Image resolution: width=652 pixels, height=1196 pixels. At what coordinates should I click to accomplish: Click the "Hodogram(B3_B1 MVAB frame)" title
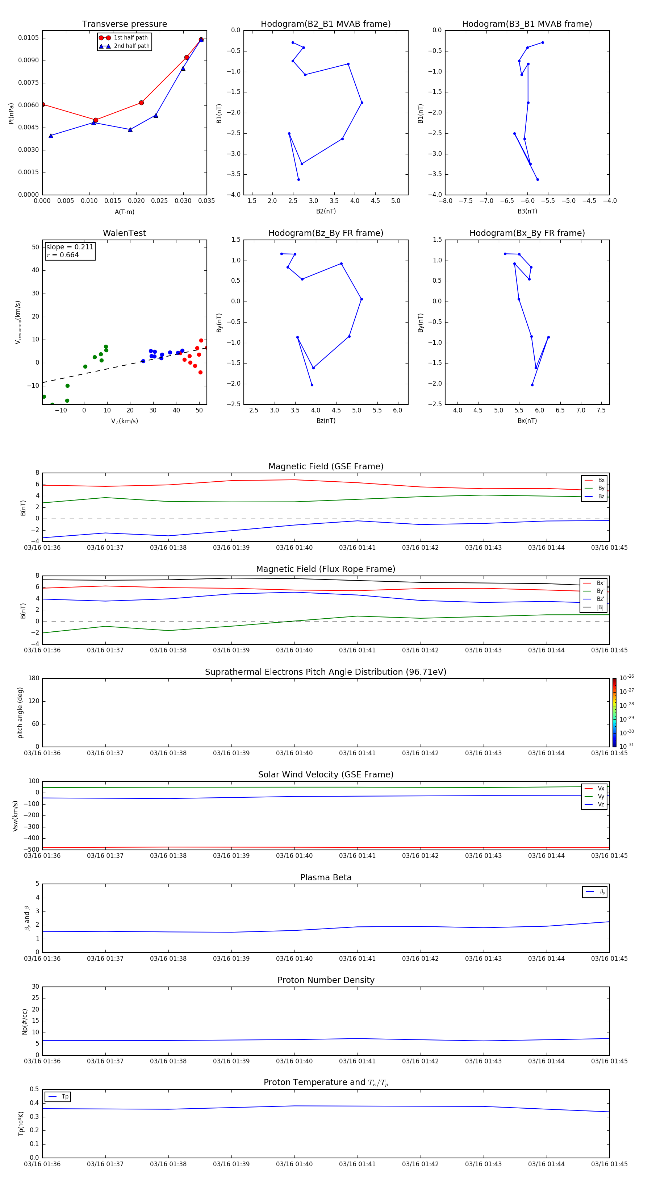coord(527,24)
